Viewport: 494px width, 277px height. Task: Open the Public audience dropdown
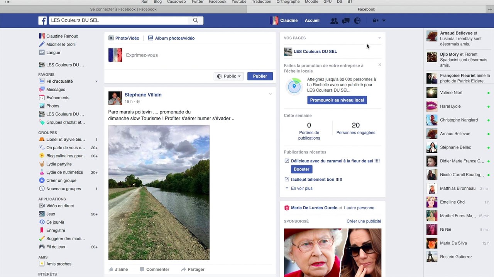pos(229,76)
